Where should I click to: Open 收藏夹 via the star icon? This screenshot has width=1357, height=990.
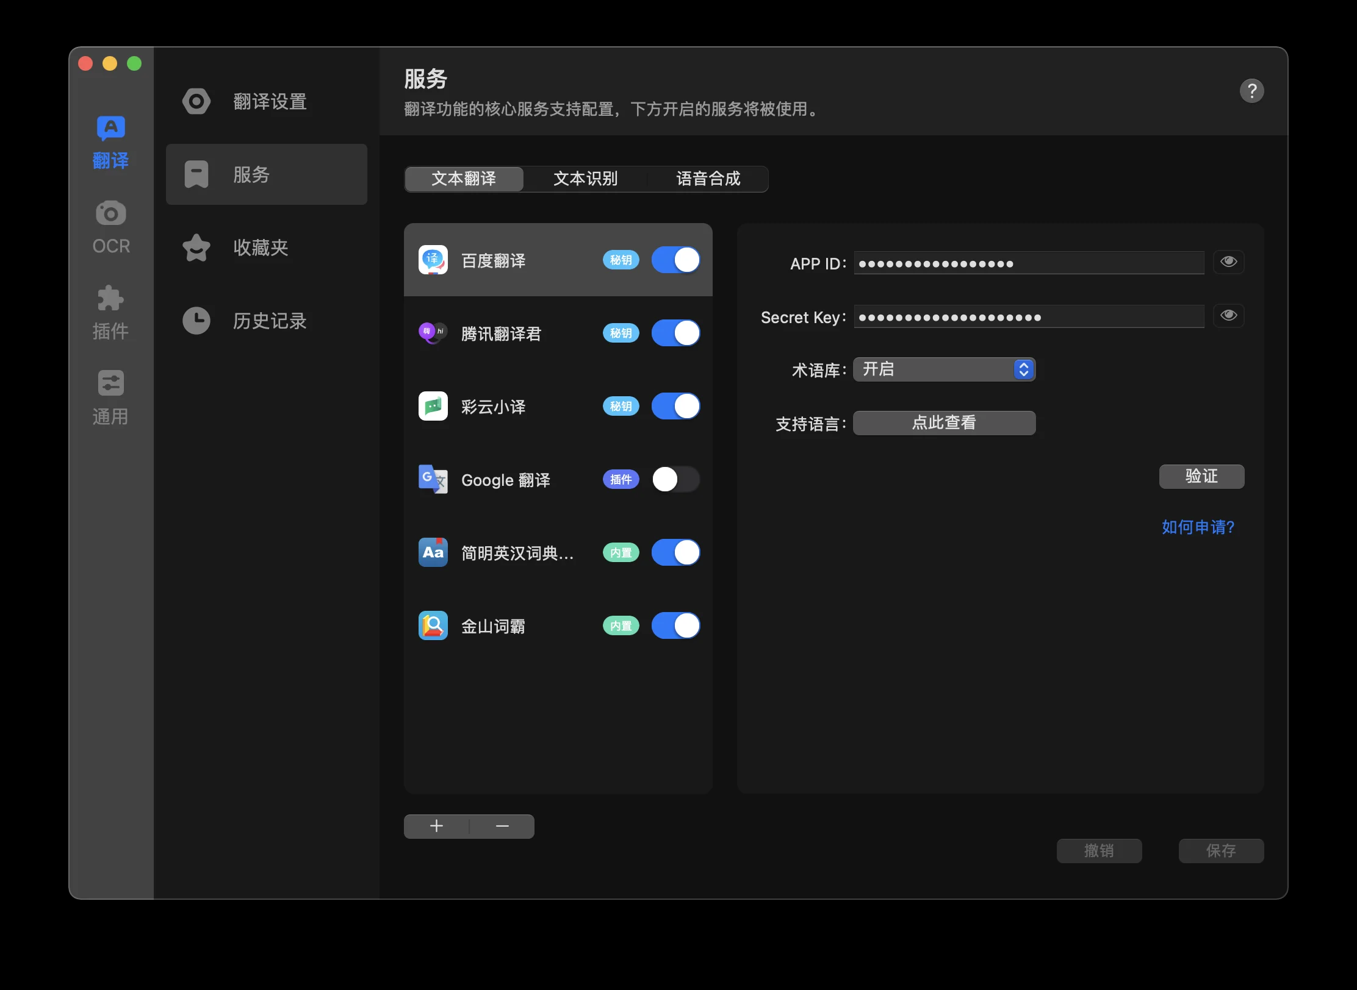[196, 247]
